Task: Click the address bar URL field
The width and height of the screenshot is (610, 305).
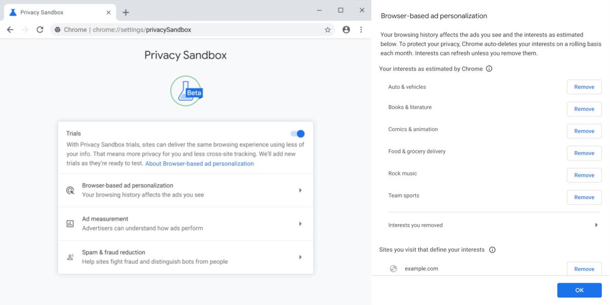Action: coord(193,30)
